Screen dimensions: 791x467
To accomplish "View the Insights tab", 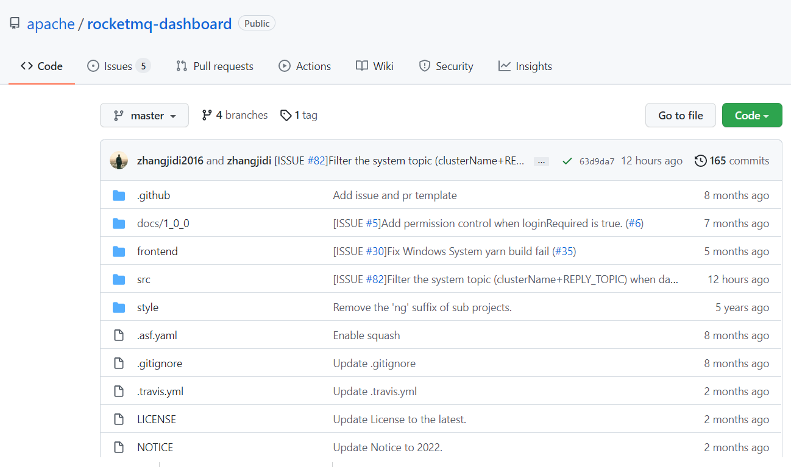I will click(525, 66).
